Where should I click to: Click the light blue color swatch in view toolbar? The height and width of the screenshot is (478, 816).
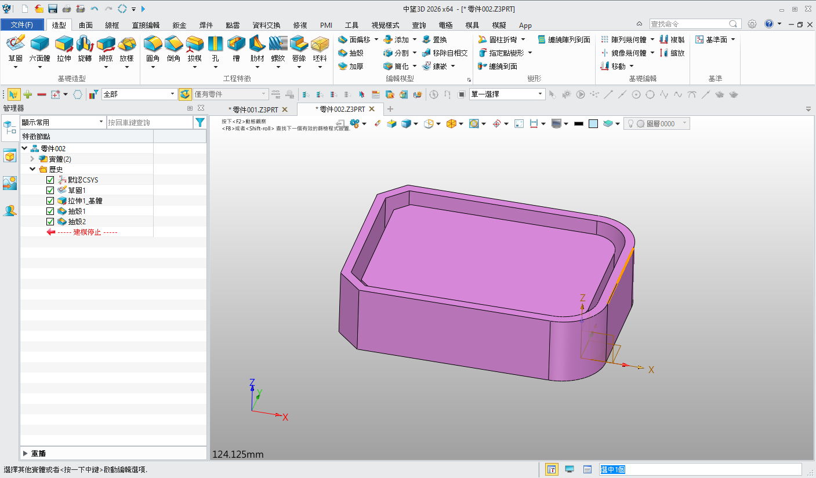[x=593, y=123]
